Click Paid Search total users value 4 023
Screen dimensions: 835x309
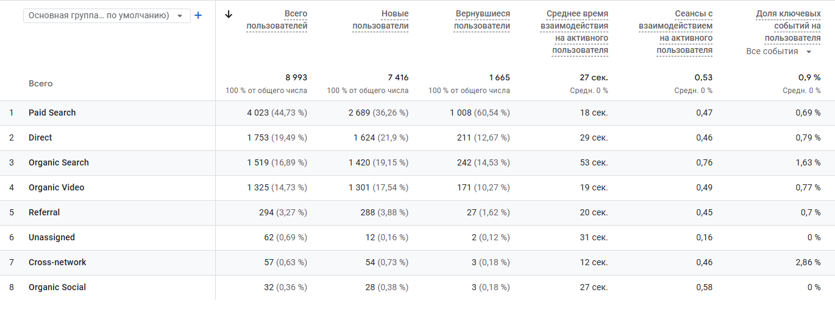click(x=258, y=113)
